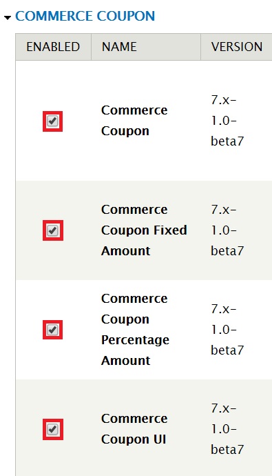Viewport: 272px width, 476px height.
Task: Click version text of Coupon UI row
Action: click(227, 429)
